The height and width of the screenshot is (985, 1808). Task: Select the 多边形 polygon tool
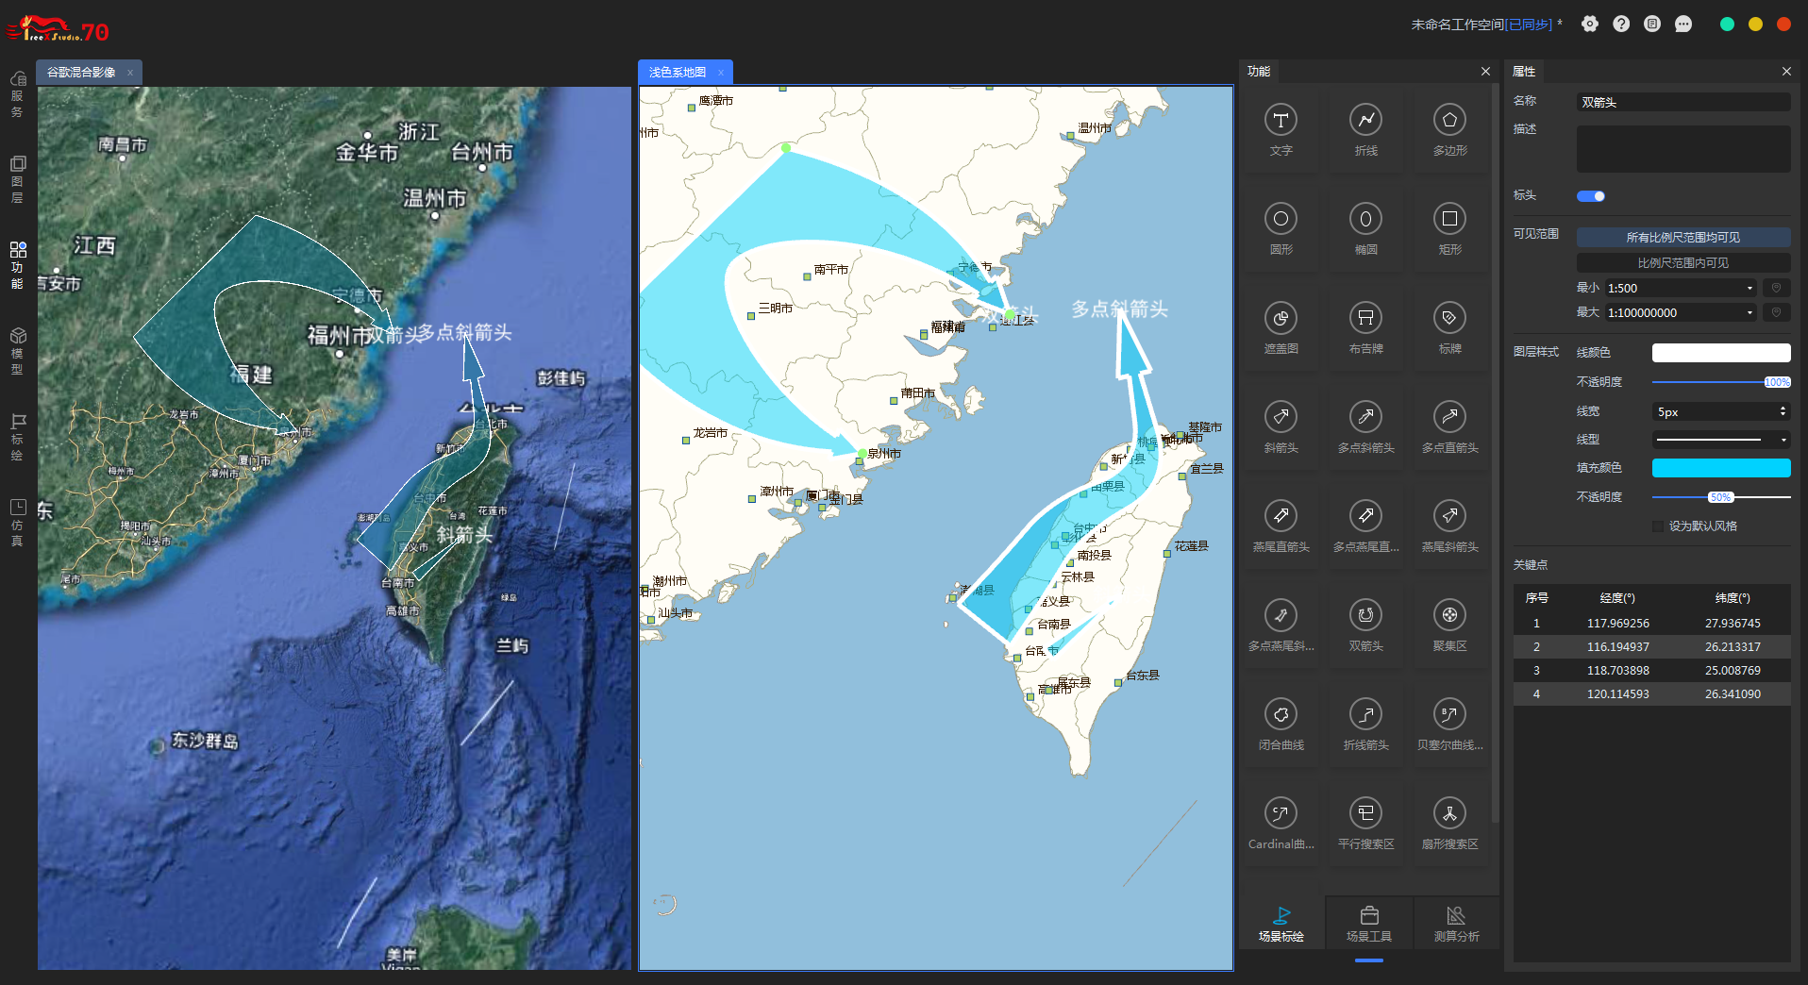tap(1449, 129)
